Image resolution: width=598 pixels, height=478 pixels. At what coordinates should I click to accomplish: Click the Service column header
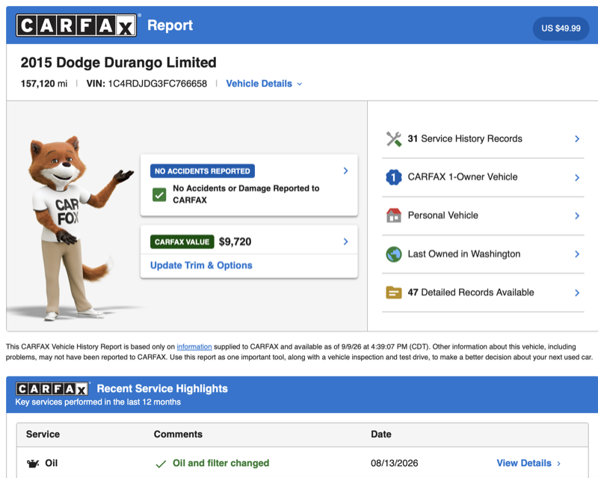[x=43, y=434]
